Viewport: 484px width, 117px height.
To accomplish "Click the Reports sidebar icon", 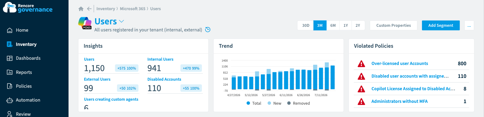I will pyautogui.click(x=10, y=72).
